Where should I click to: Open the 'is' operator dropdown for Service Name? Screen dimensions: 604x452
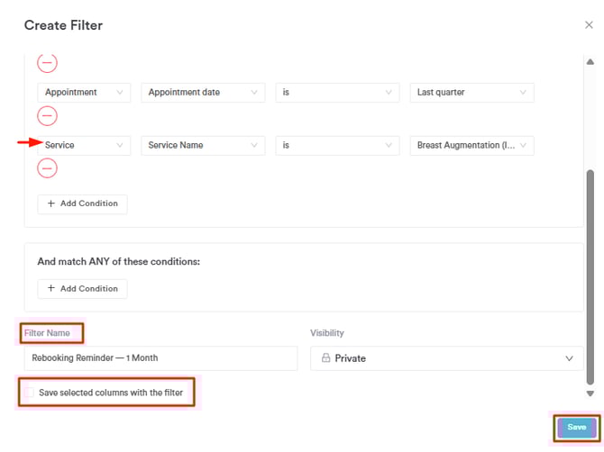337,145
